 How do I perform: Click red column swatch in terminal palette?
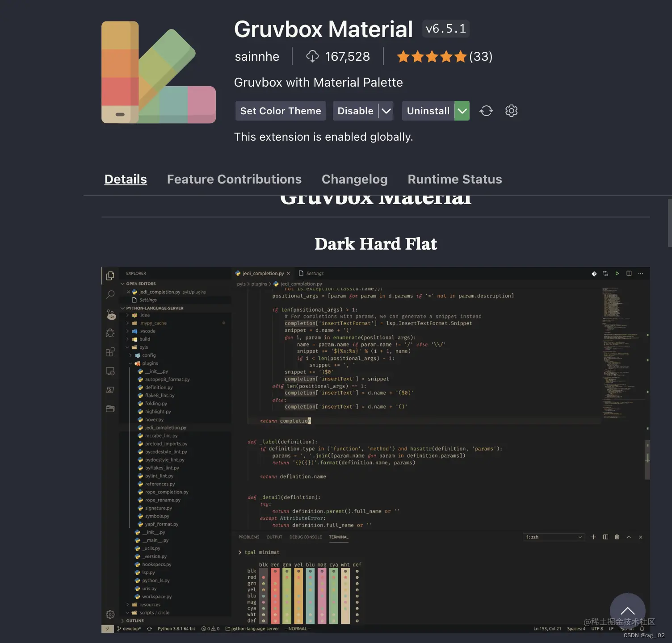pyautogui.click(x=275, y=596)
